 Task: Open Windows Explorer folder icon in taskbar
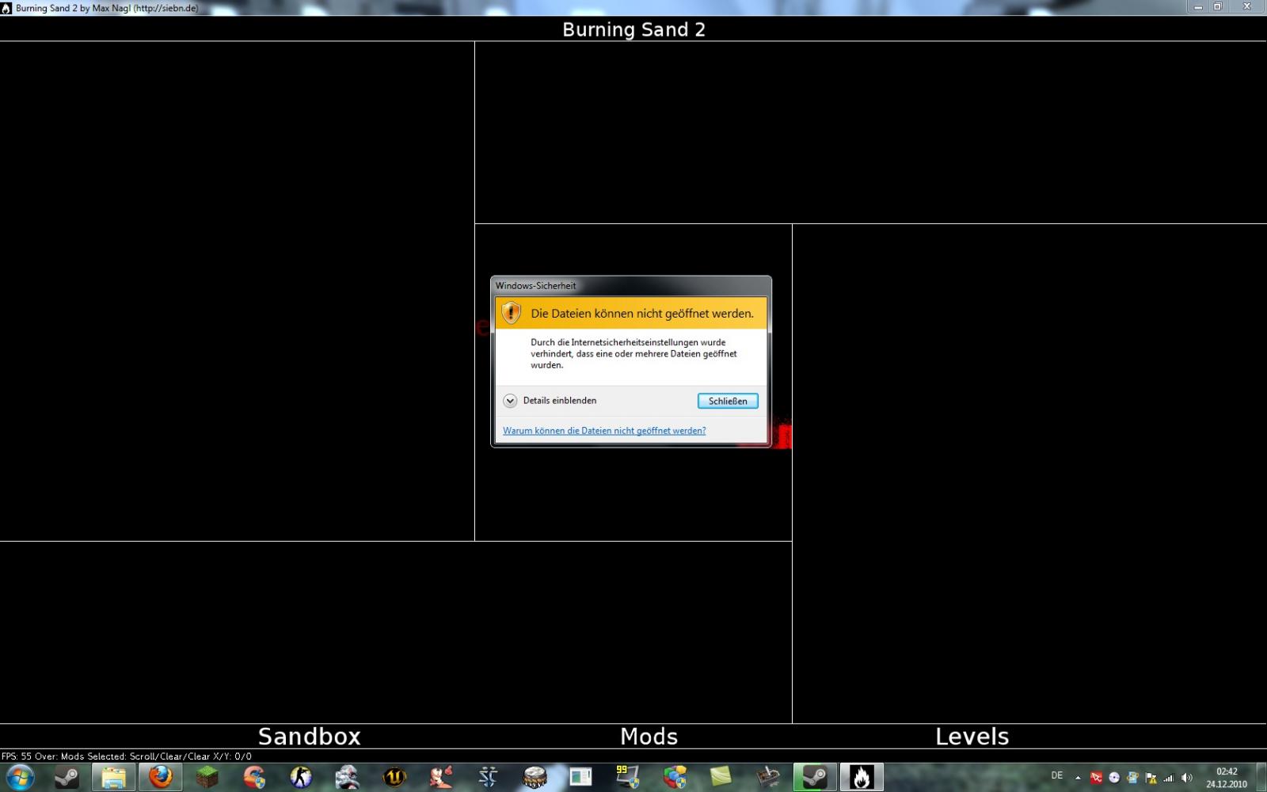click(113, 777)
